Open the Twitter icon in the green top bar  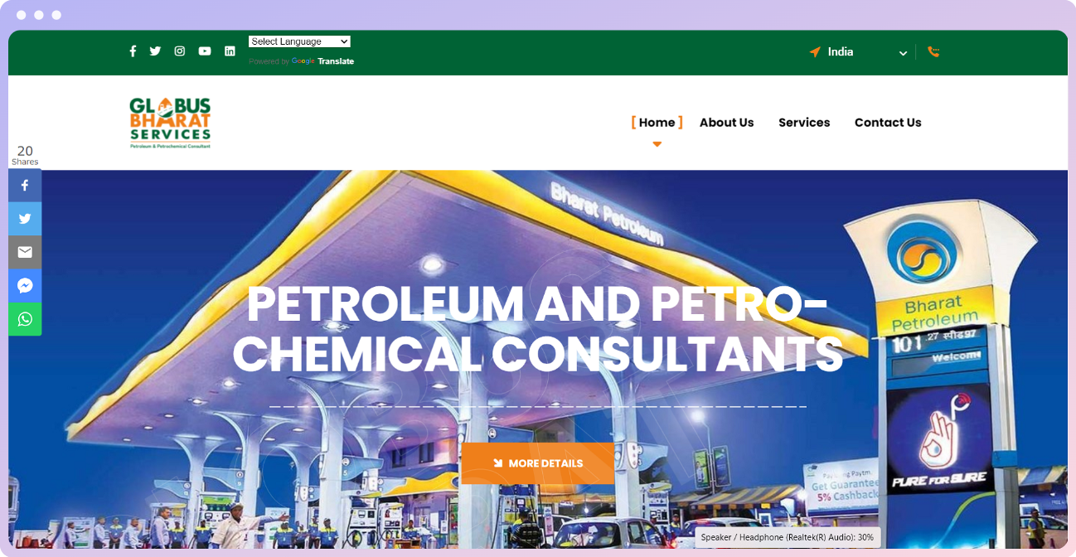(x=155, y=51)
